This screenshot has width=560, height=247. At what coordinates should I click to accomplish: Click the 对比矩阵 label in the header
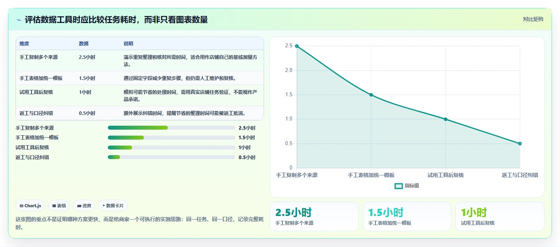coord(533,19)
